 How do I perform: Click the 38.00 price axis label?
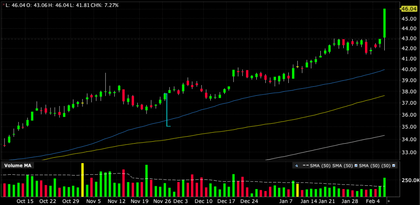(409, 92)
